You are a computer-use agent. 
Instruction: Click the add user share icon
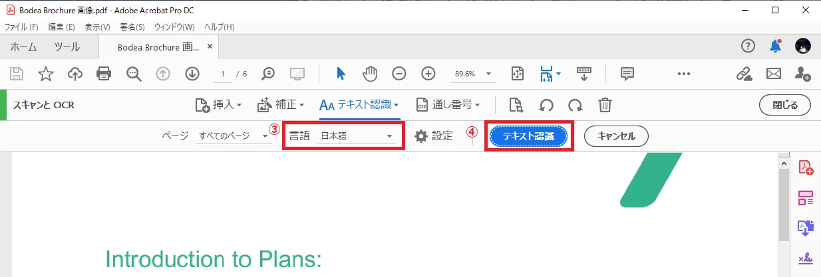tap(803, 74)
